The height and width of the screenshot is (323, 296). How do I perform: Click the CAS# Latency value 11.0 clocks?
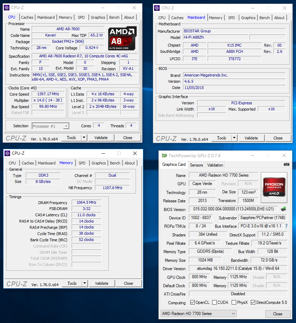[x=86, y=215]
